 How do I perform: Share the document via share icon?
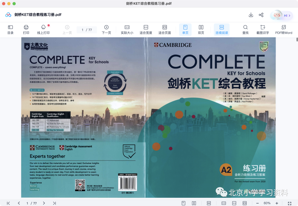tap(261, 15)
